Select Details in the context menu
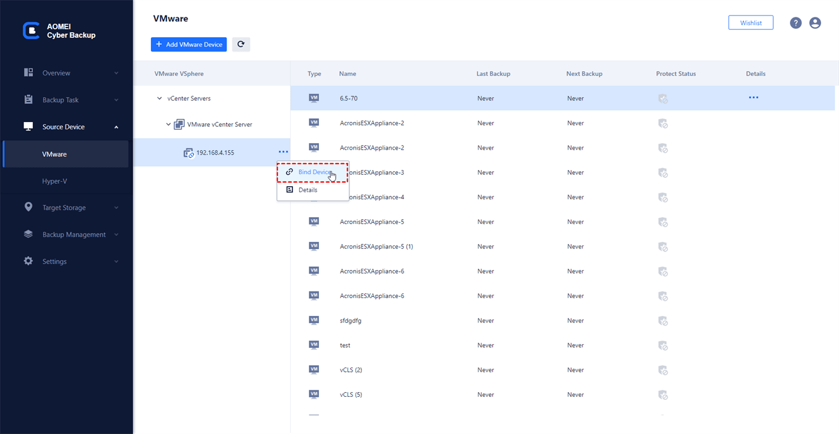This screenshot has width=839, height=434. point(307,190)
